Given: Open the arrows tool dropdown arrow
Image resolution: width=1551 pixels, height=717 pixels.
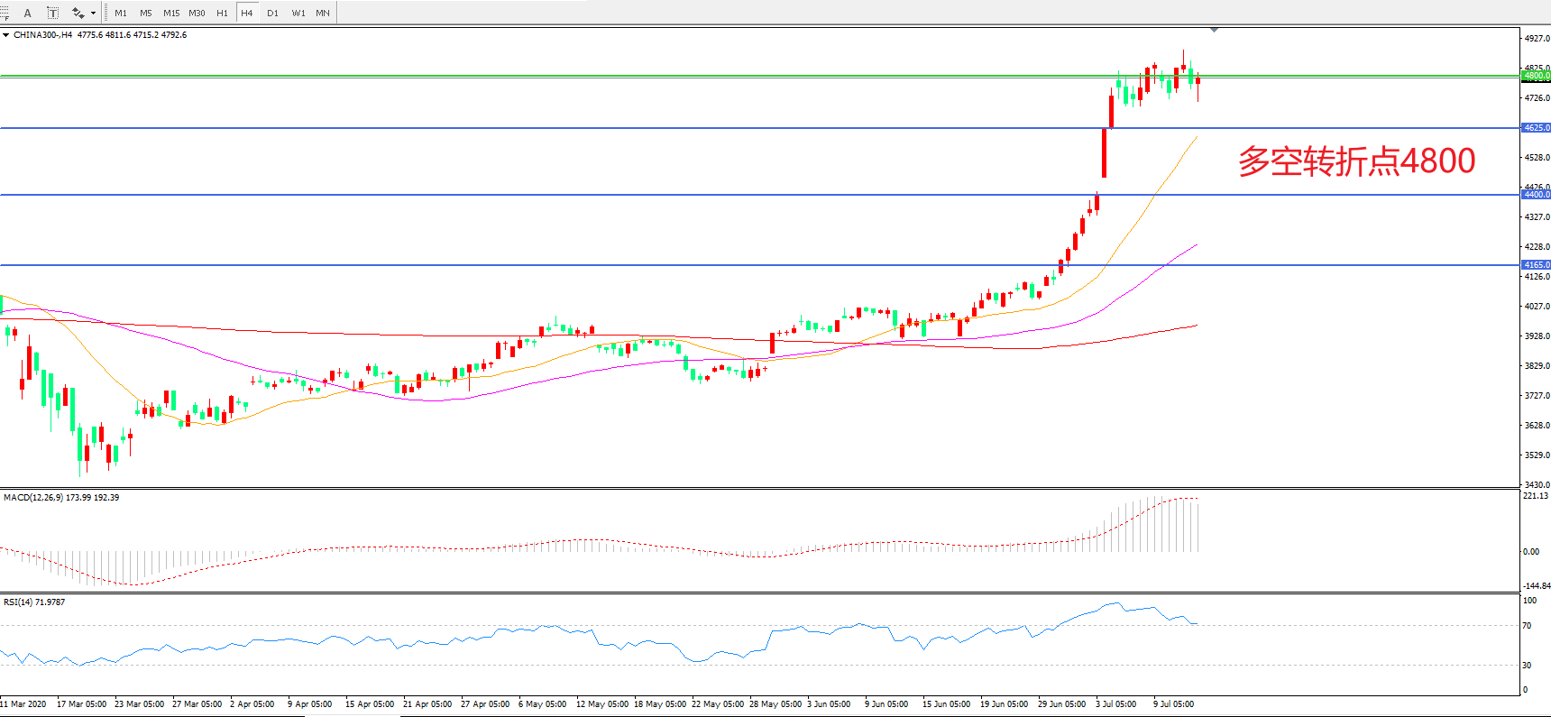Looking at the screenshot, I should pyautogui.click(x=93, y=13).
